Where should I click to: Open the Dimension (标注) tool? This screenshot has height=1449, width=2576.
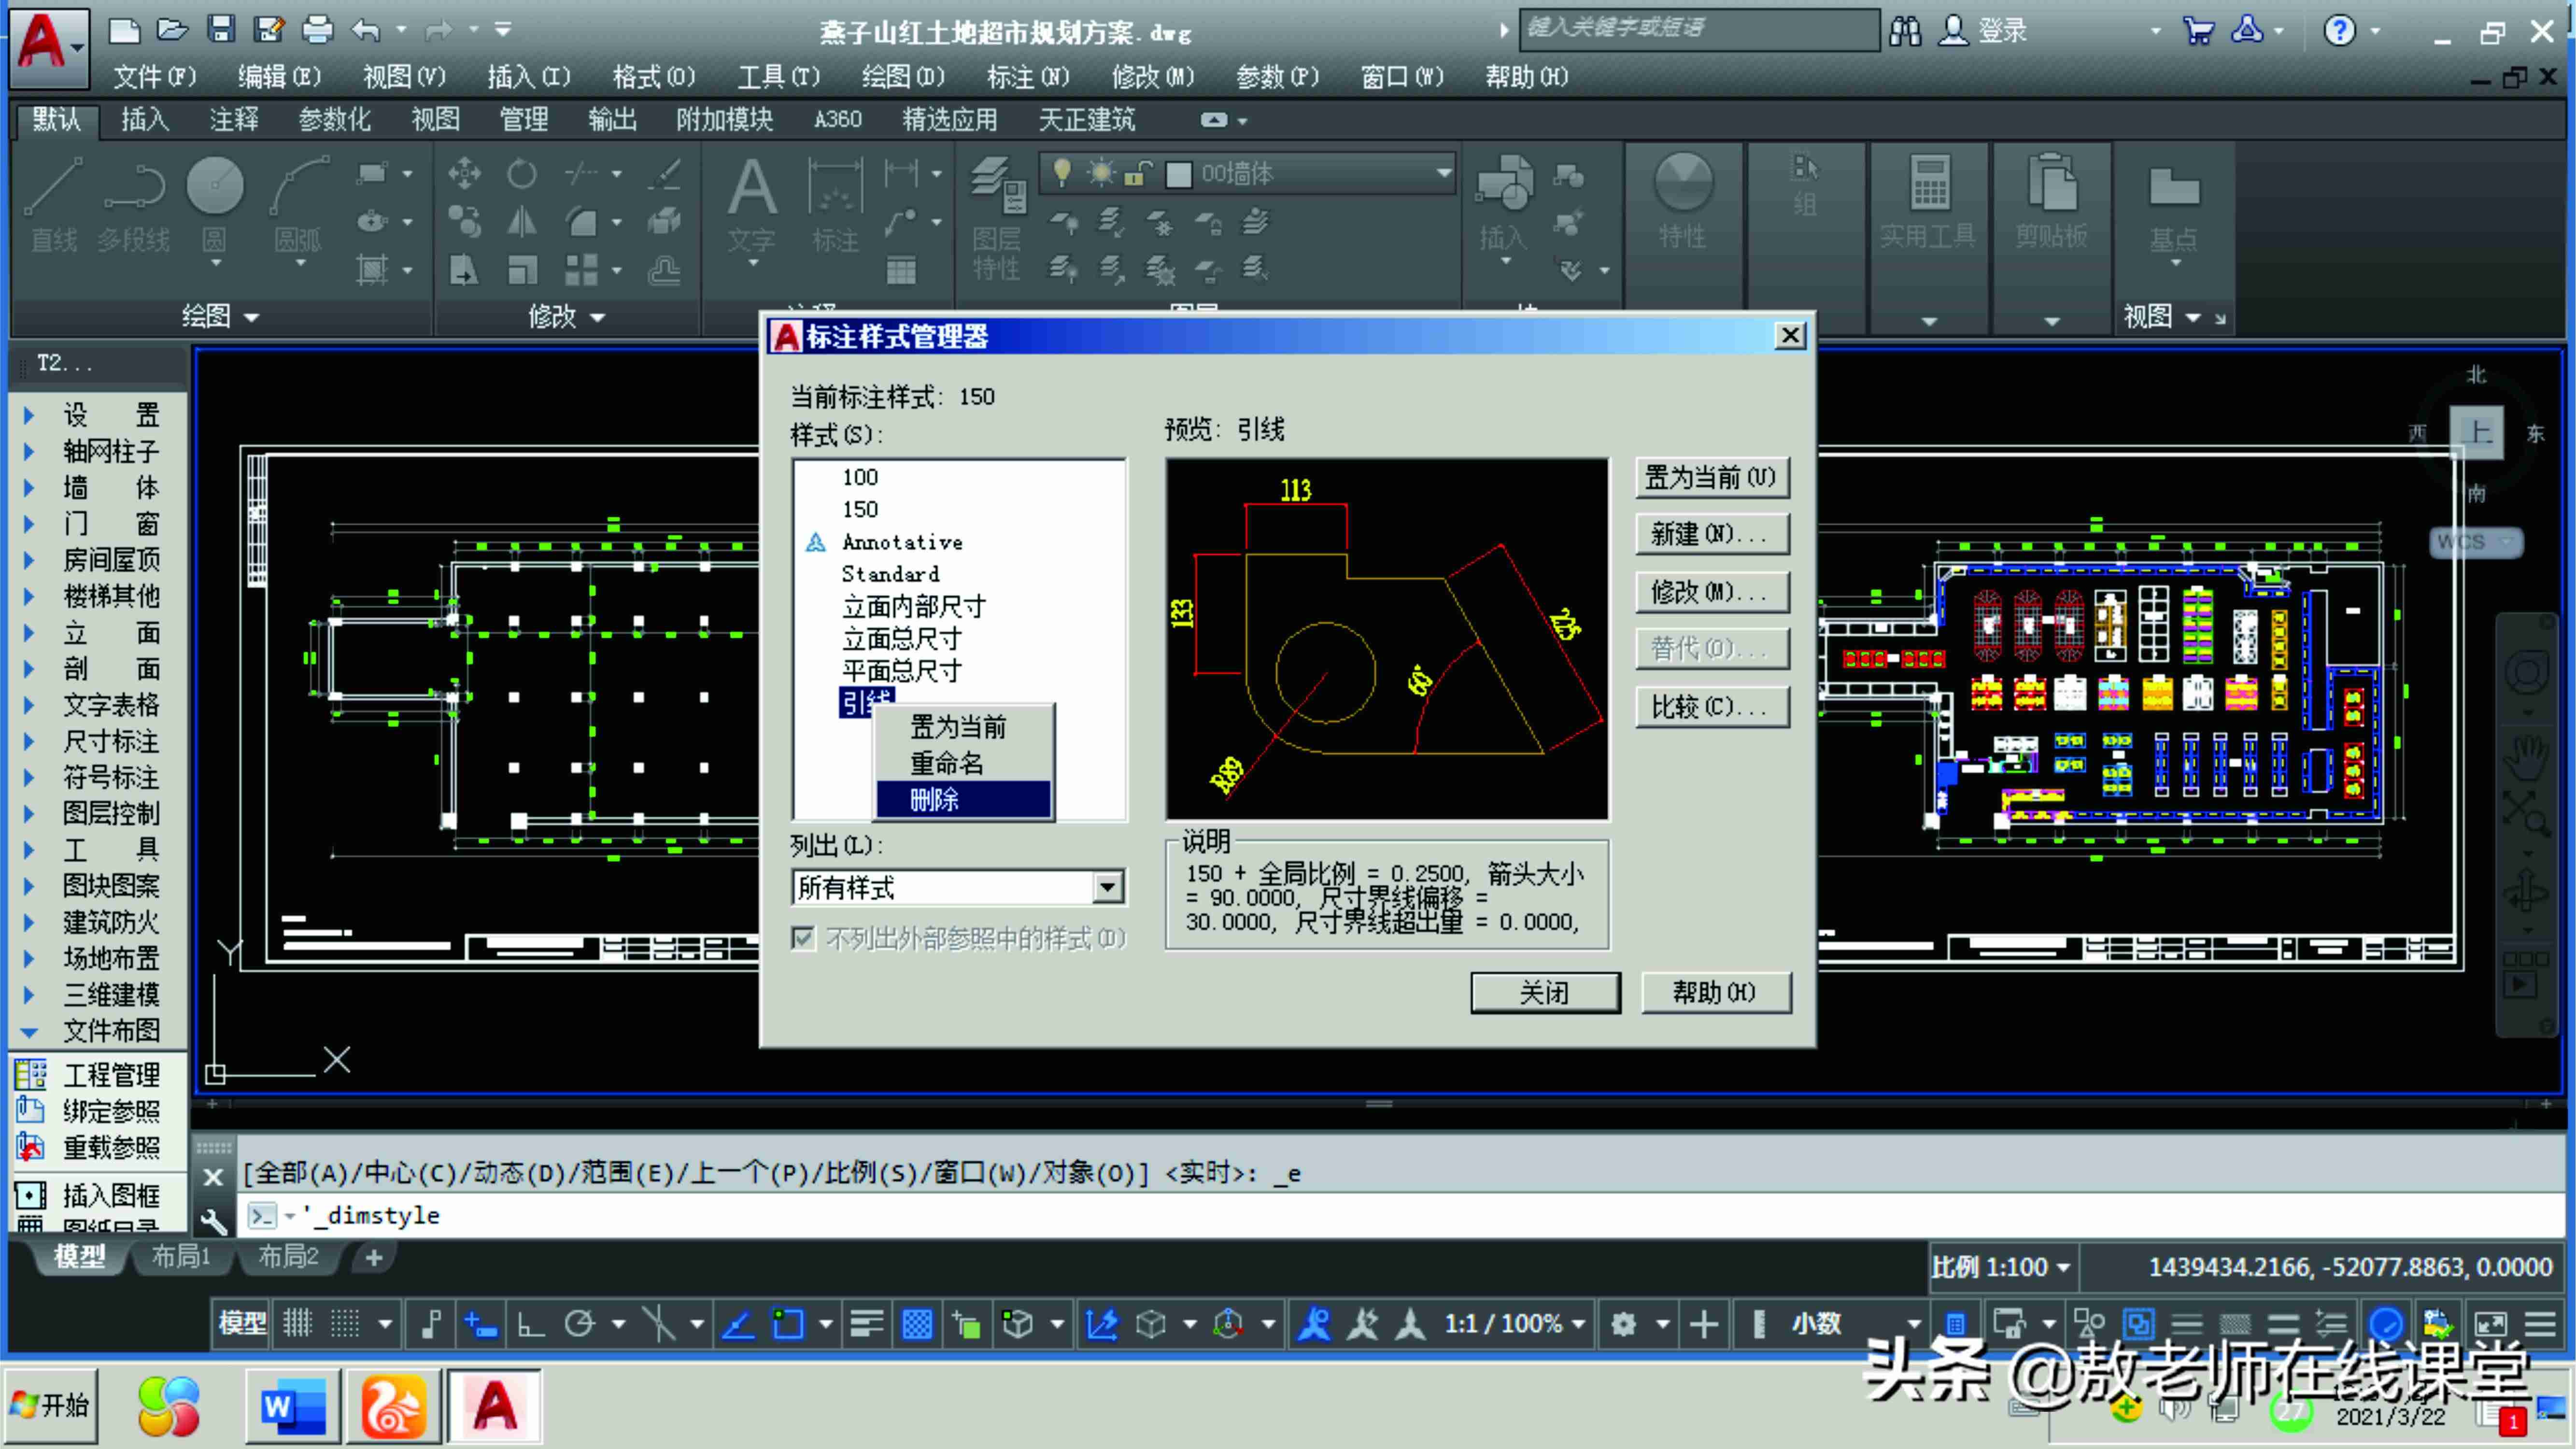(835, 205)
